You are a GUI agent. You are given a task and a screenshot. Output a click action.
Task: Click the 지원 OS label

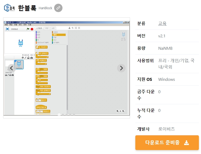pos(145,79)
